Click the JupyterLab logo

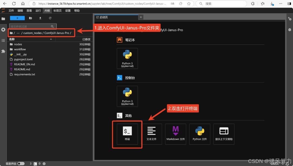click(3, 11)
